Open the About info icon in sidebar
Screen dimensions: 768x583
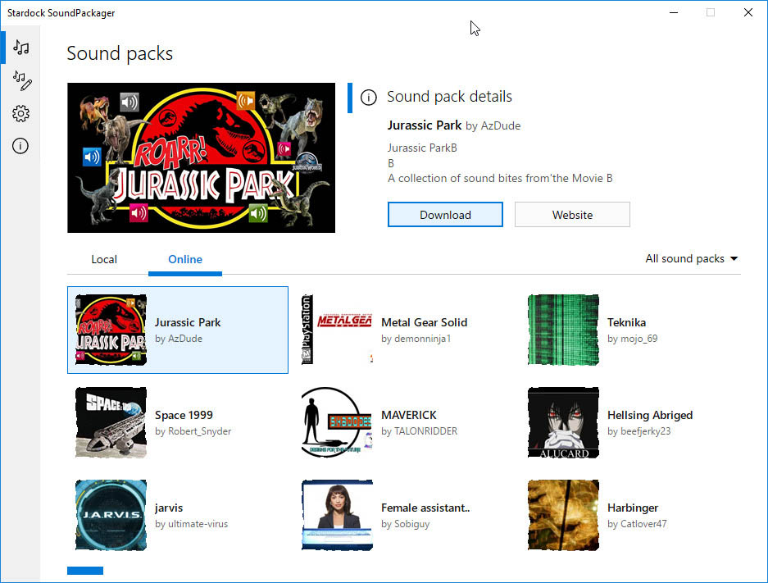coord(20,145)
